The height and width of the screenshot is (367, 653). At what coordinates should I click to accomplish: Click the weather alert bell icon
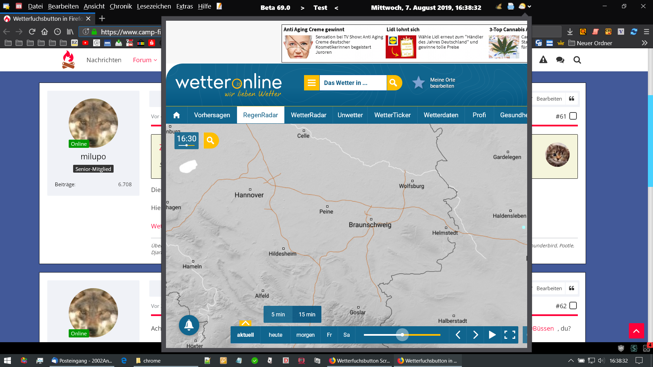click(x=189, y=325)
